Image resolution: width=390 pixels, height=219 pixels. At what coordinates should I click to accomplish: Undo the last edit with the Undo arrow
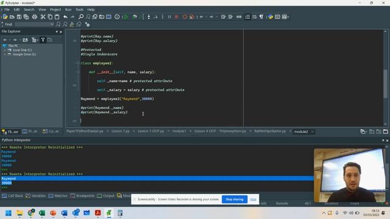click(x=65, y=17)
